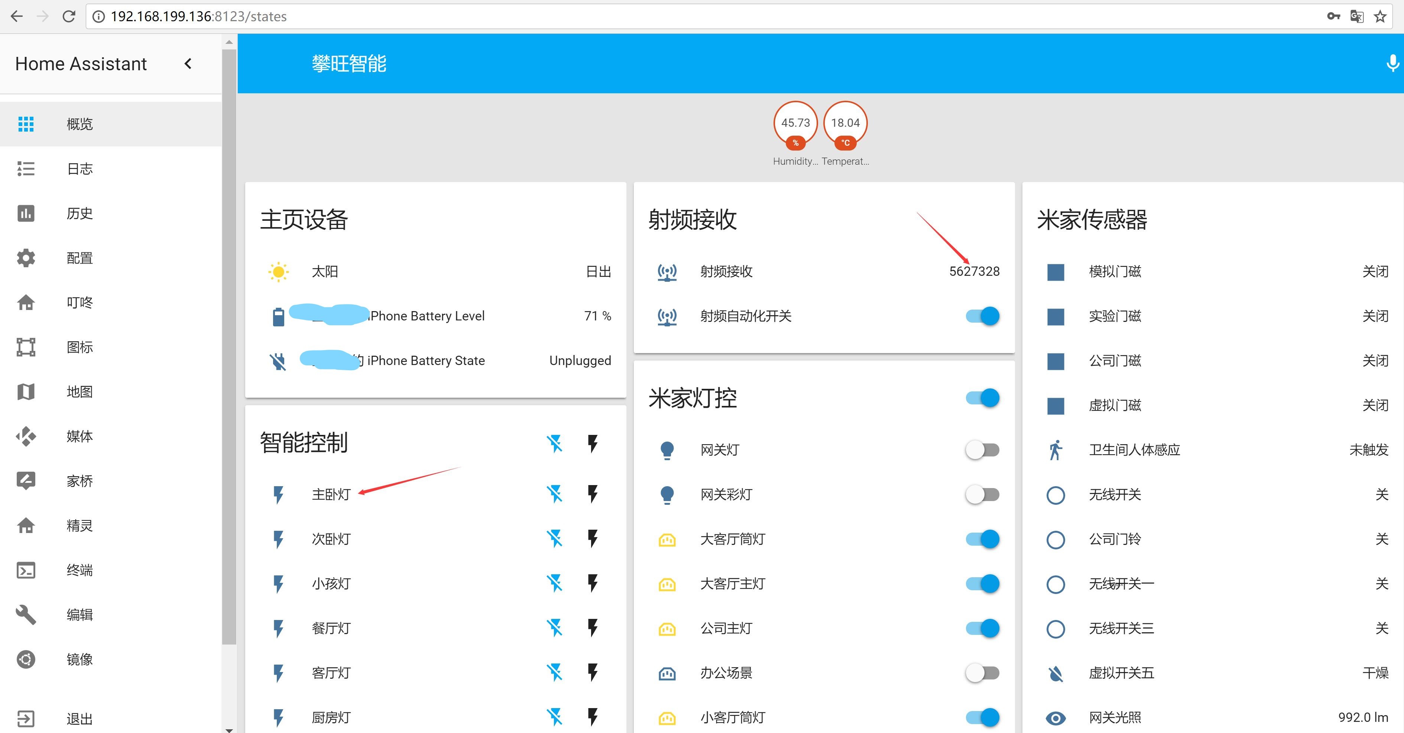Image resolution: width=1404 pixels, height=733 pixels.
Task: Click the 虚拟开关五 water-off icon
Action: 1056,674
